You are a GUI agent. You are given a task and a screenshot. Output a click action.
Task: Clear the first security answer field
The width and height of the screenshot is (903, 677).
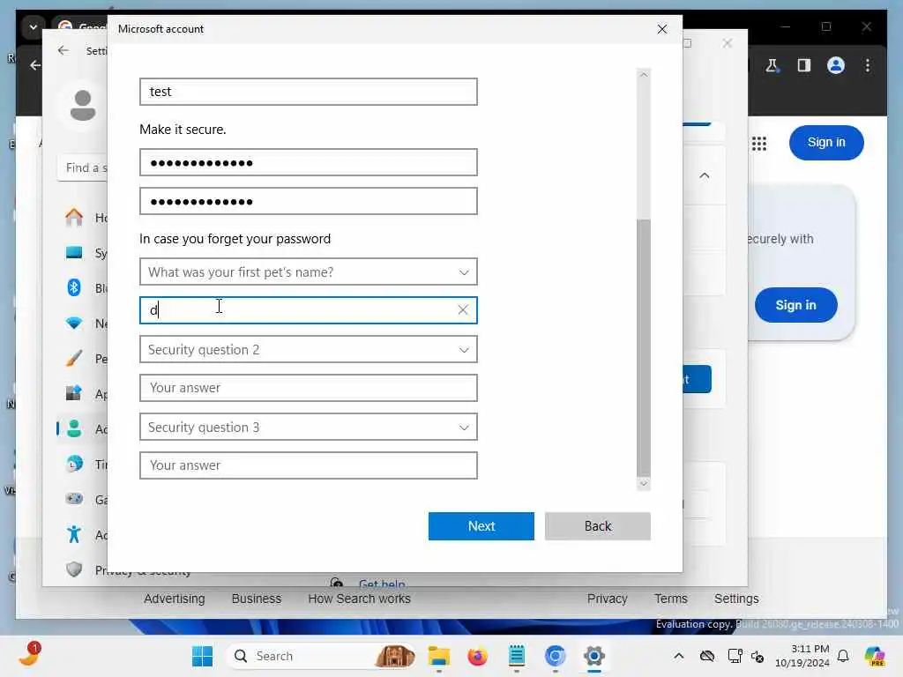(x=462, y=309)
